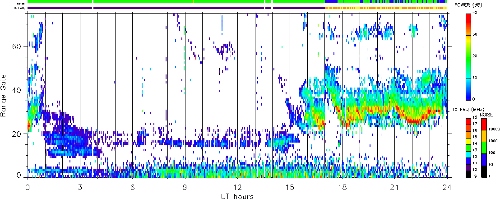This screenshot has width=500, height=199.
Task: Click the yellow segment of POWER colorbar
Action: 468,40
